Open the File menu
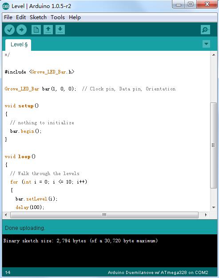219x278 pixels. coord(8,17)
